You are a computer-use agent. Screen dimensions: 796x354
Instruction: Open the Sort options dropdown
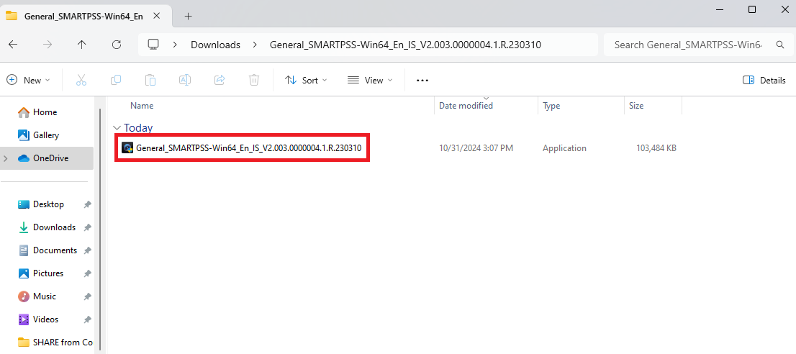306,80
